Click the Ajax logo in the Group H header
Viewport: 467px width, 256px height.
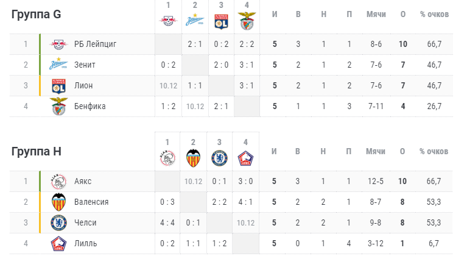click(167, 158)
